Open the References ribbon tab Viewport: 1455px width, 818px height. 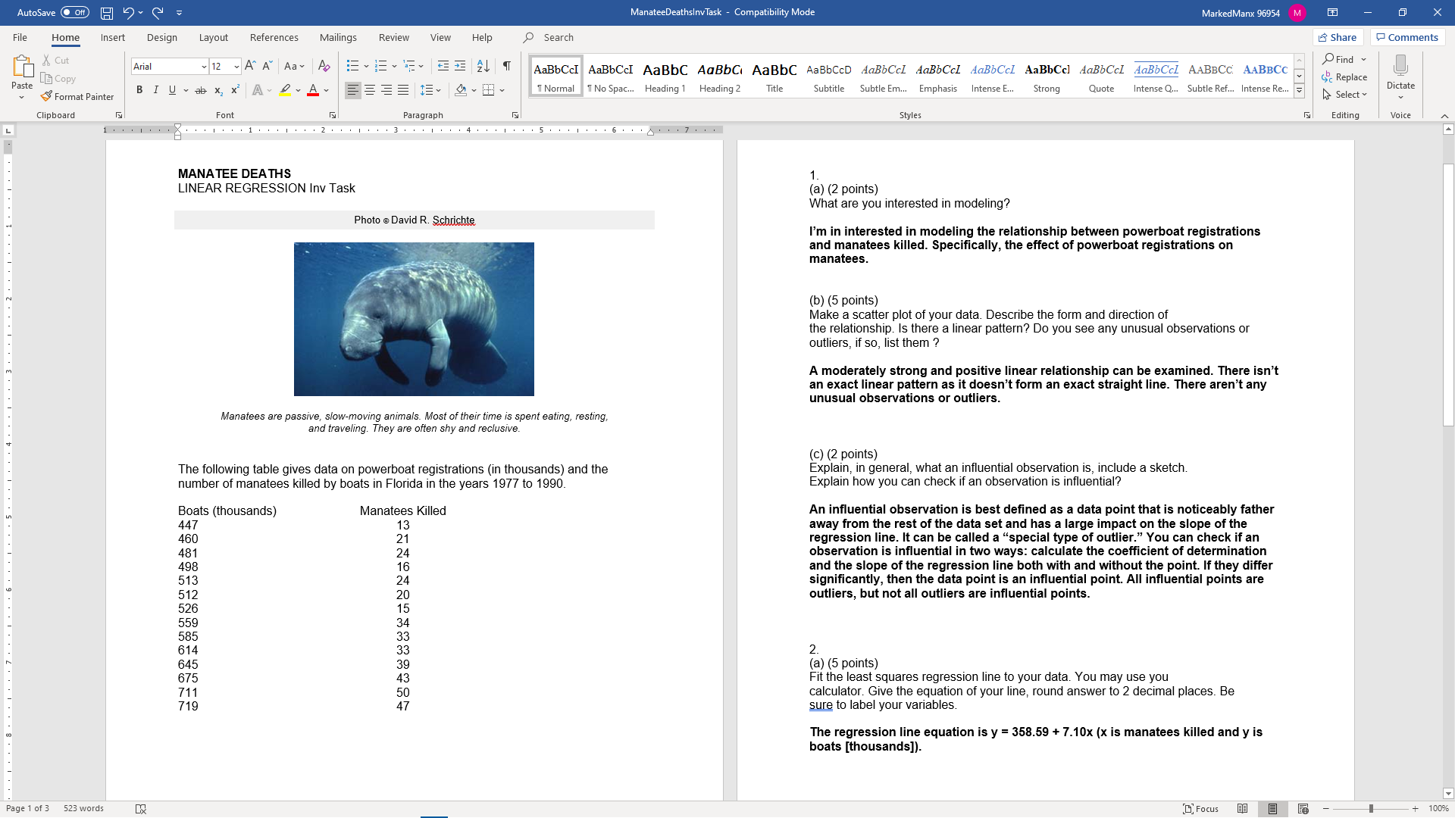click(274, 37)
